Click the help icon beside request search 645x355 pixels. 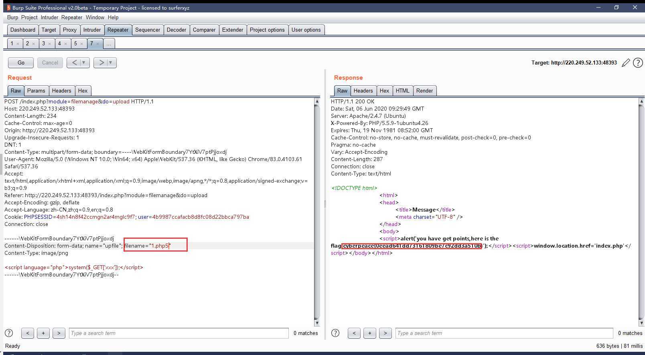(9, 333)
